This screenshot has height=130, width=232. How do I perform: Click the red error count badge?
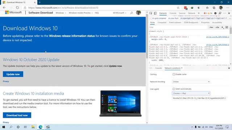206,13
